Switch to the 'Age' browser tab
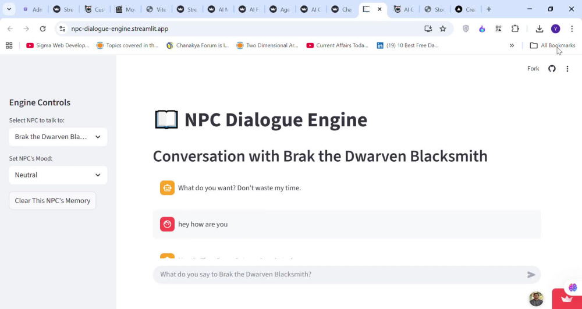The height and width of the screenshot is (309, 582). (x=281, y=9)
